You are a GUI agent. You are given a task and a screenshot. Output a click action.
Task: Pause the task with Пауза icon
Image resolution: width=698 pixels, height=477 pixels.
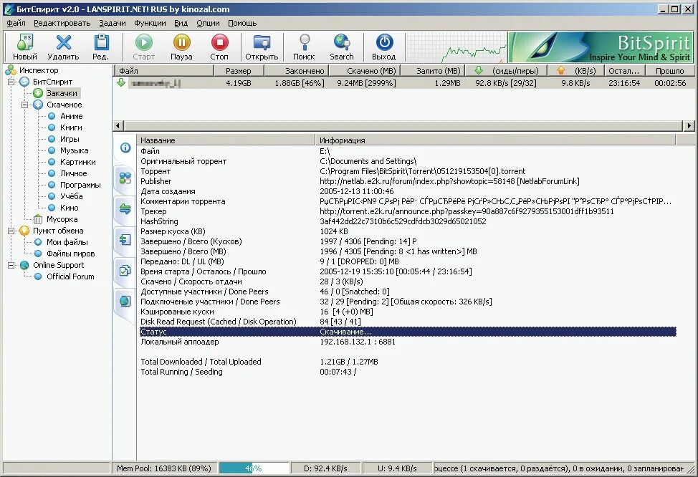coord(181,47)
